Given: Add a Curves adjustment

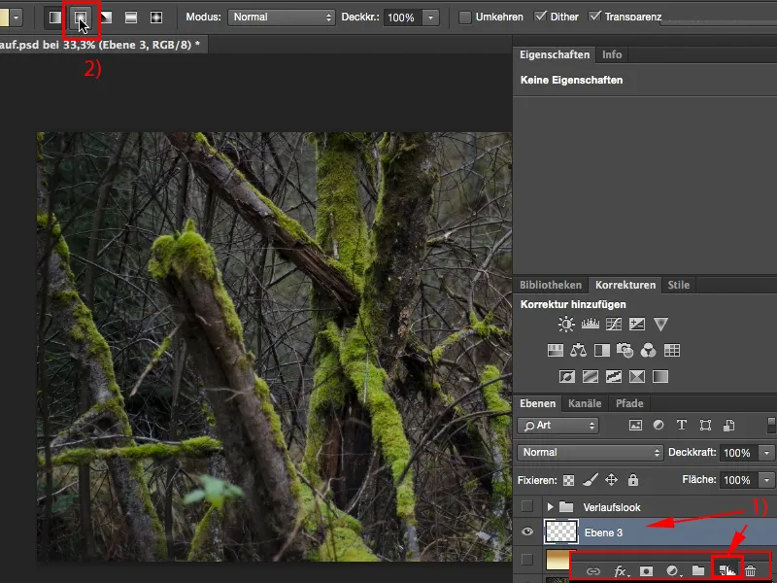Looking at the screenshot, I should click(614, 324).
